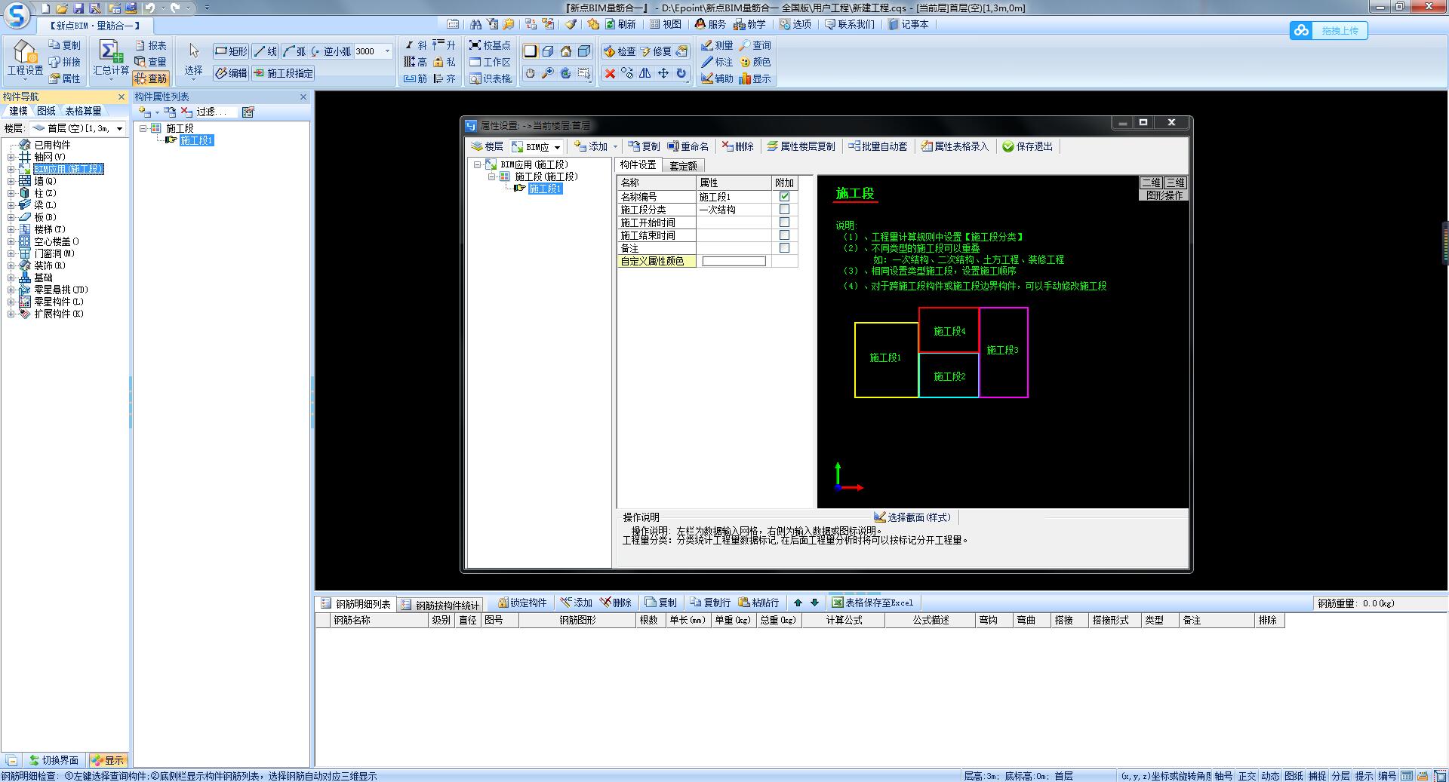Open the 颜色 color tool
This screenshot has width=1449, height=782.
[755, 62]
